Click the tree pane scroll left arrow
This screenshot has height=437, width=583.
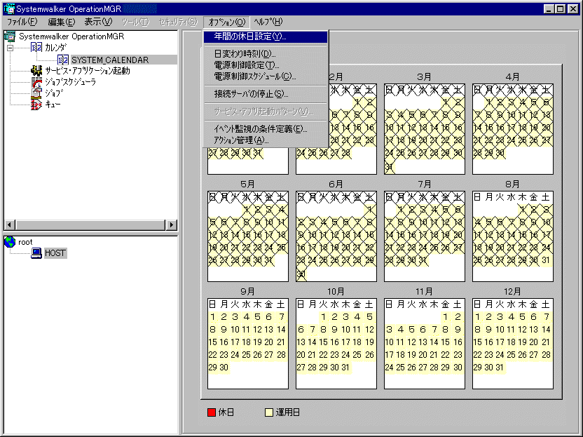pos(10,225)
